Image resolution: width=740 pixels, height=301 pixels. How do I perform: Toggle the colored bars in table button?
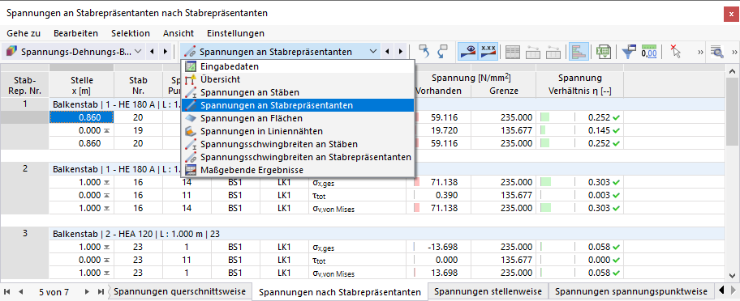pos(579,52)
